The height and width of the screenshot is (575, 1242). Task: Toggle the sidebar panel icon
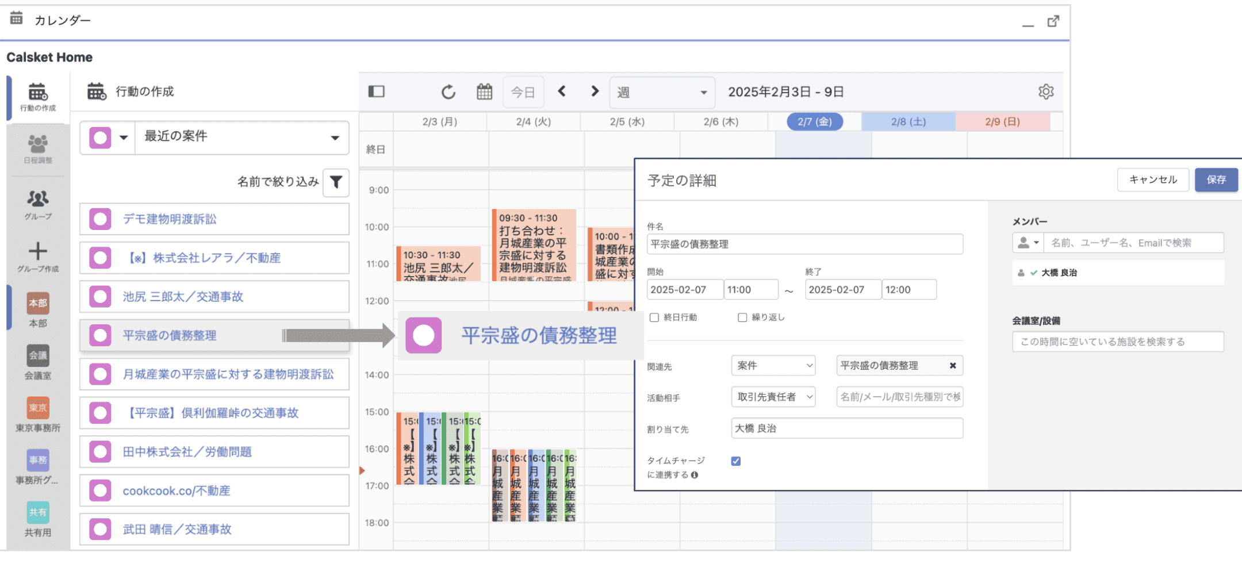tap(376, 92)
